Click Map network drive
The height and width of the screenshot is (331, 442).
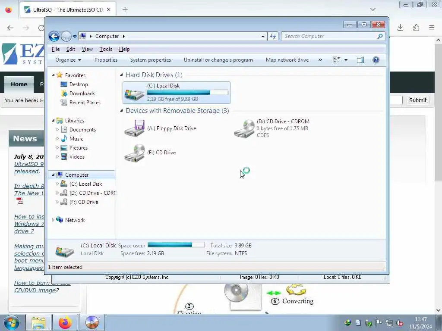click(287, 60)
